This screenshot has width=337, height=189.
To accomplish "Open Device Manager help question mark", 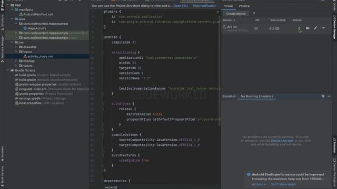I will pos(254,14).
